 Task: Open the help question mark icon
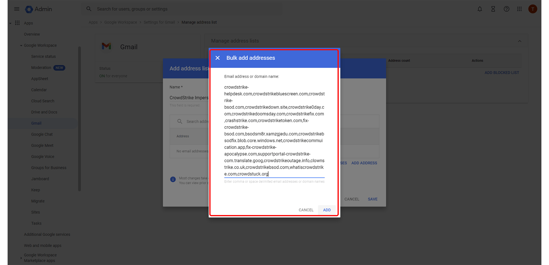[x=506, y=9]
